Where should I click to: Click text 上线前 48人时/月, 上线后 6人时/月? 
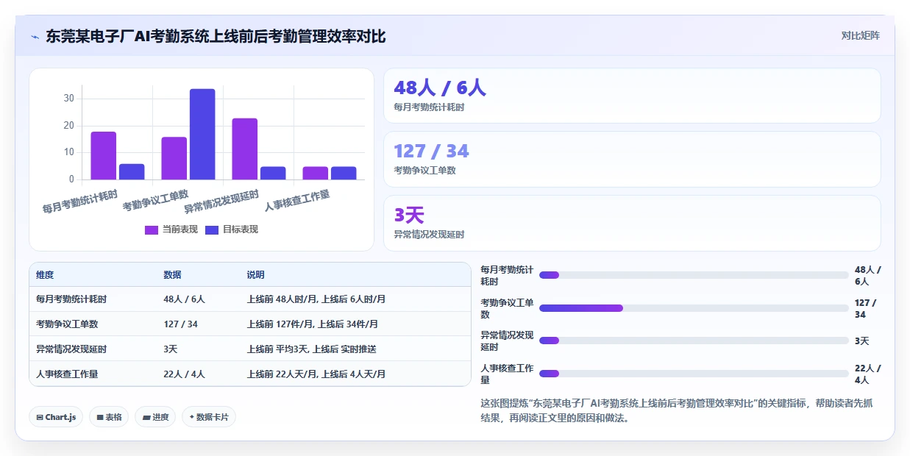[316, 299]
